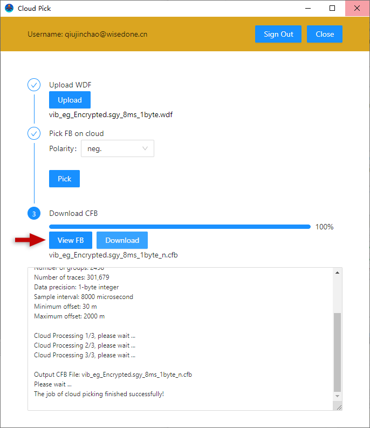Click the log scrollbar down arrow
Screen dimensions: 370x428
coord(338,397)
